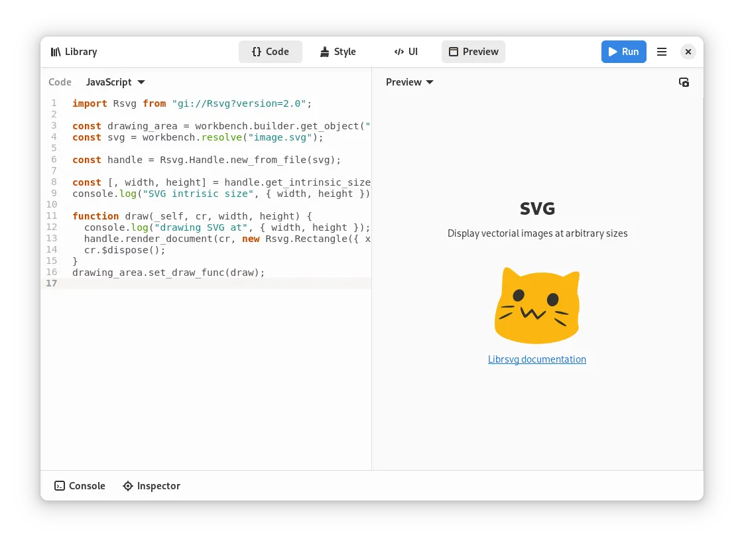Expand the JavaScript language dropdown

click(x=115, y=82)
